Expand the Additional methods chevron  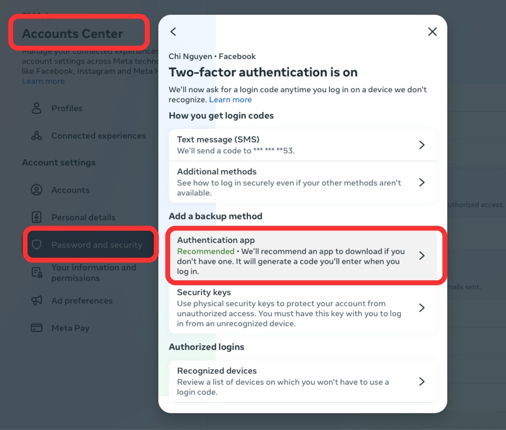[x=422, y=182]
